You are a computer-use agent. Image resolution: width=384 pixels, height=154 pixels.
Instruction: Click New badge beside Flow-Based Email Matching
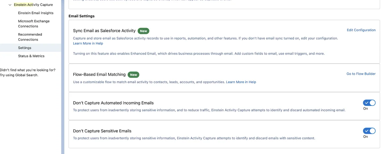coord(133,75)
